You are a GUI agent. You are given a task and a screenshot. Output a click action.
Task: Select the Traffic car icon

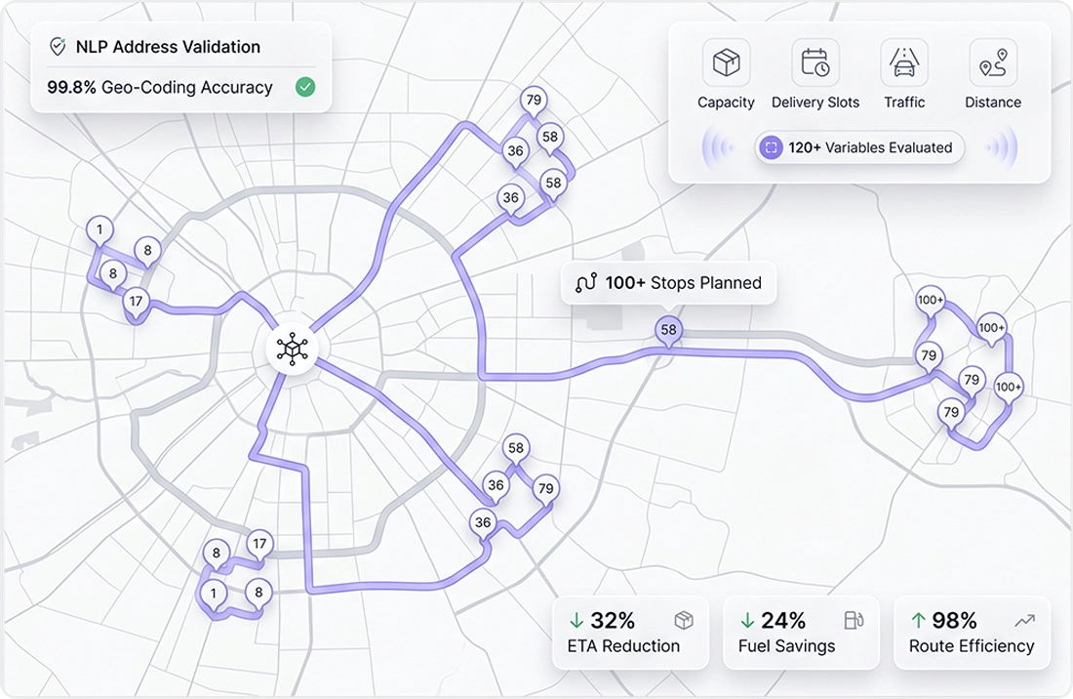(904, 63)
